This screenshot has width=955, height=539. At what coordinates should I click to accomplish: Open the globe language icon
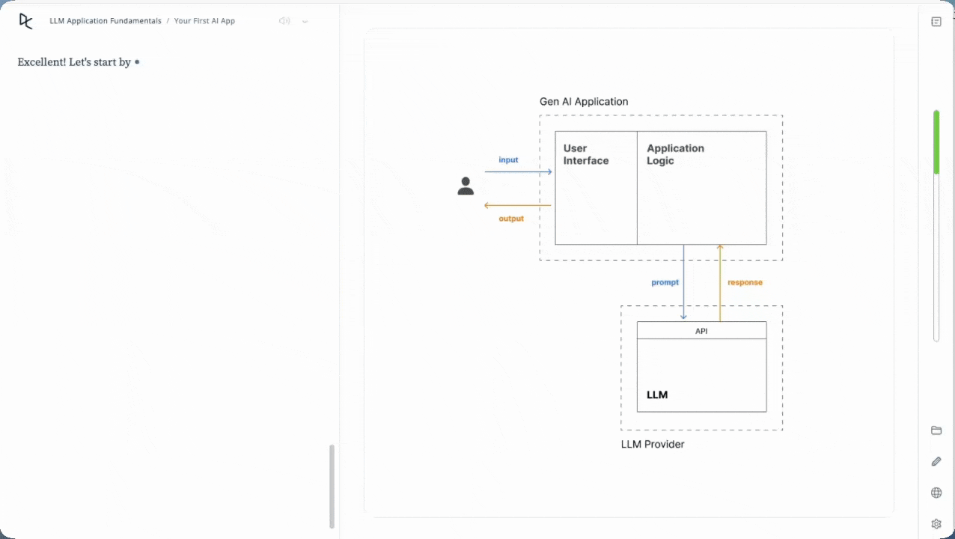[936, 493]
